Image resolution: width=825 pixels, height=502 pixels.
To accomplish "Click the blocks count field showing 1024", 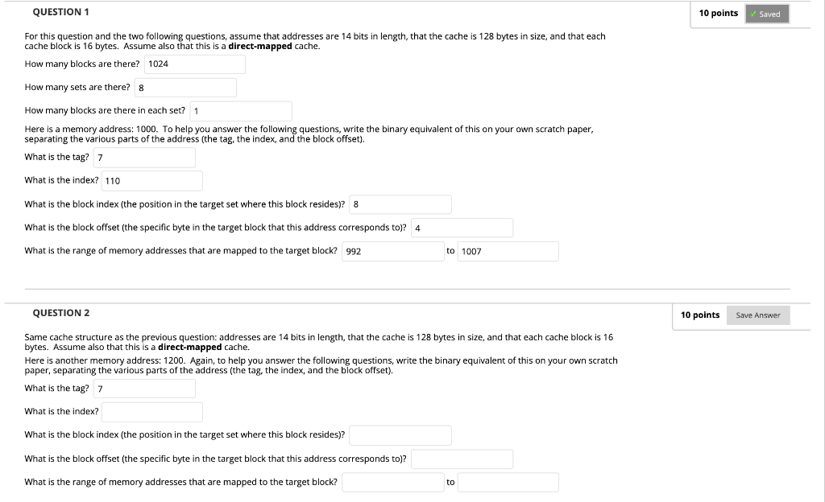I will coord(193,64).
